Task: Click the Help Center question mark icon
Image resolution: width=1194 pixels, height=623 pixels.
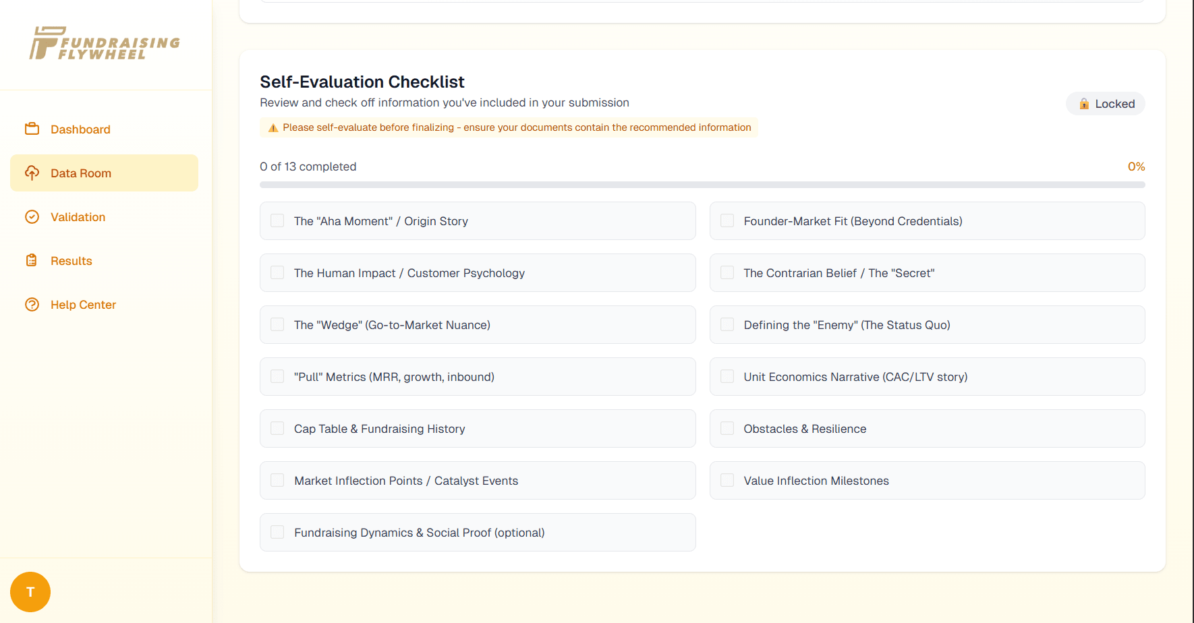Action: point(32,304)
